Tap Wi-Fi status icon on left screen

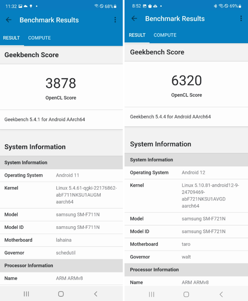tap(96, 6)
